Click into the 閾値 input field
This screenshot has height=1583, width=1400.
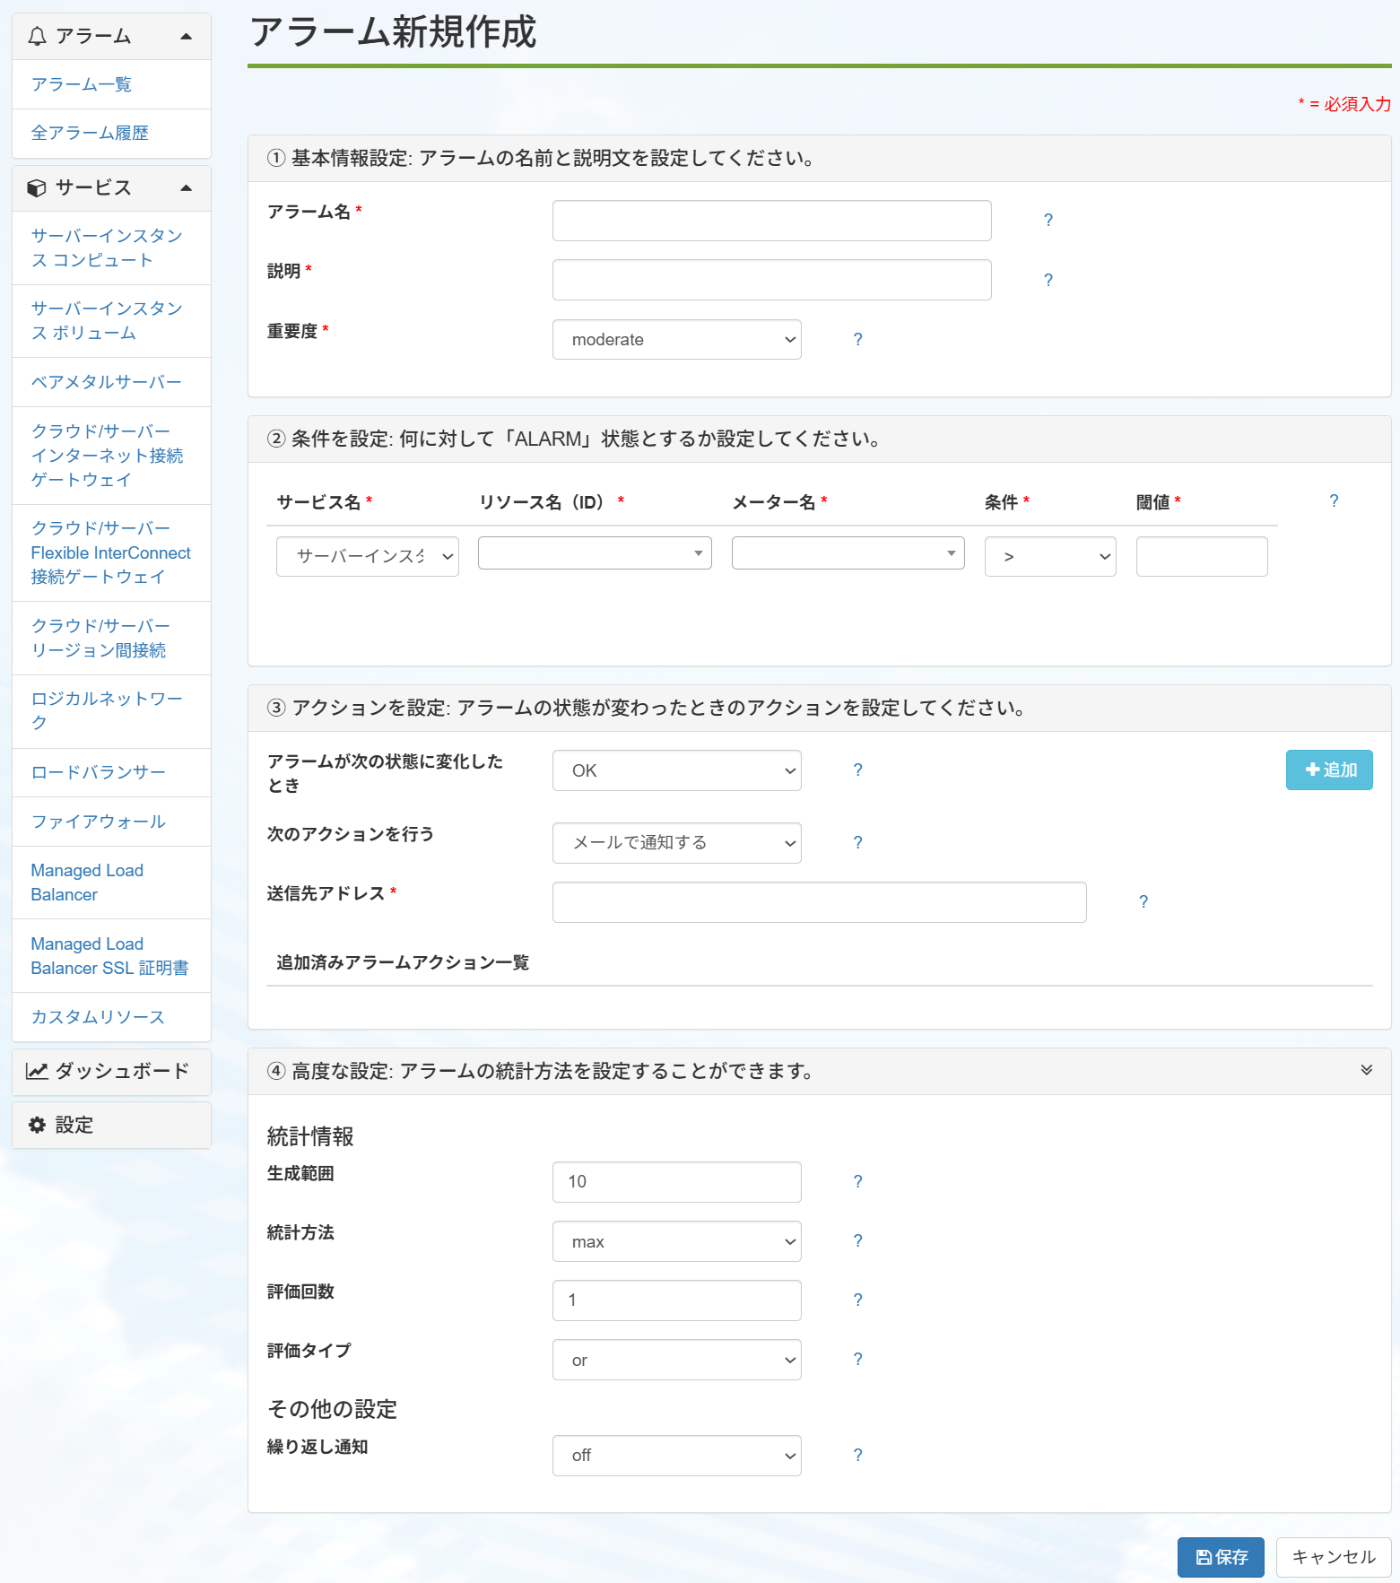pyautogui.click(x=1201, y=557)
